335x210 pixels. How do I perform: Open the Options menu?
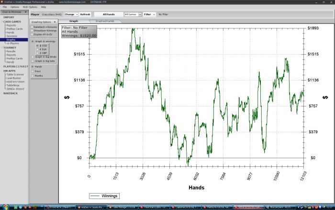click(15, 7)
